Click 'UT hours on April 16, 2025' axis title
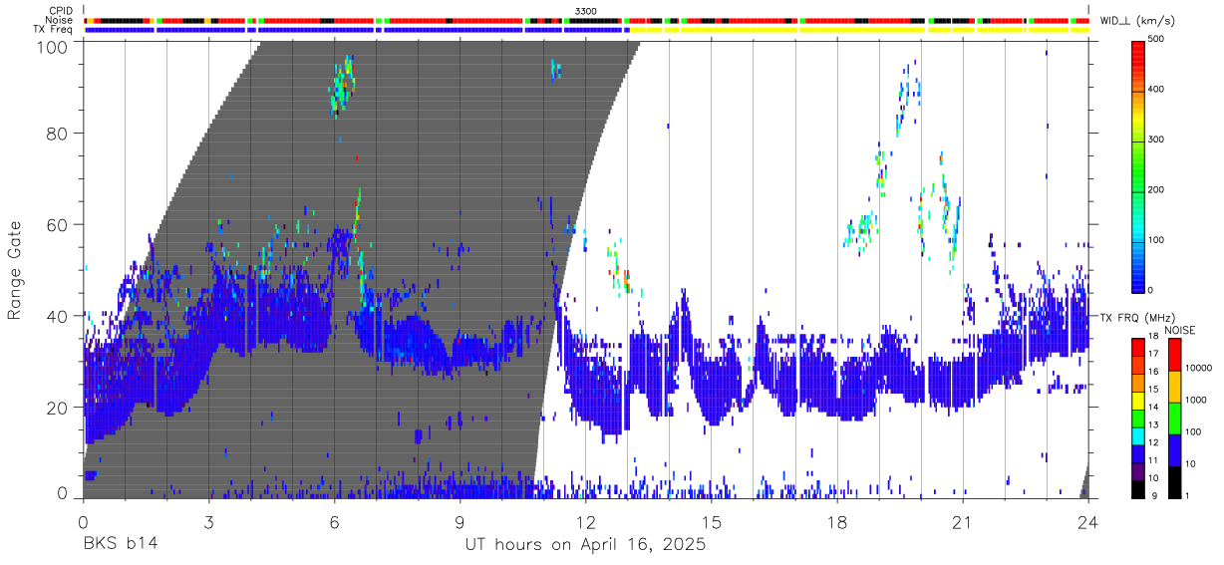 click(585, 545)
